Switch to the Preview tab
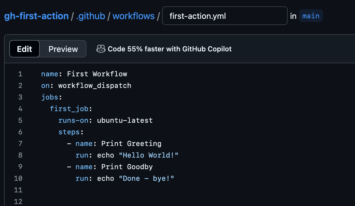 (63, 49)
